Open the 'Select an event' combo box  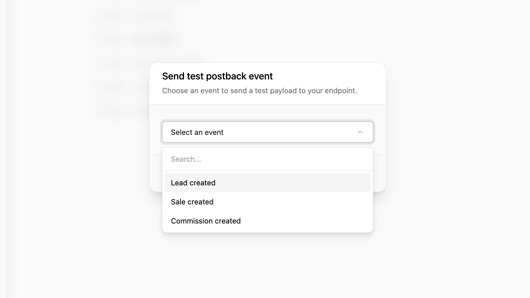pos(268,132)
